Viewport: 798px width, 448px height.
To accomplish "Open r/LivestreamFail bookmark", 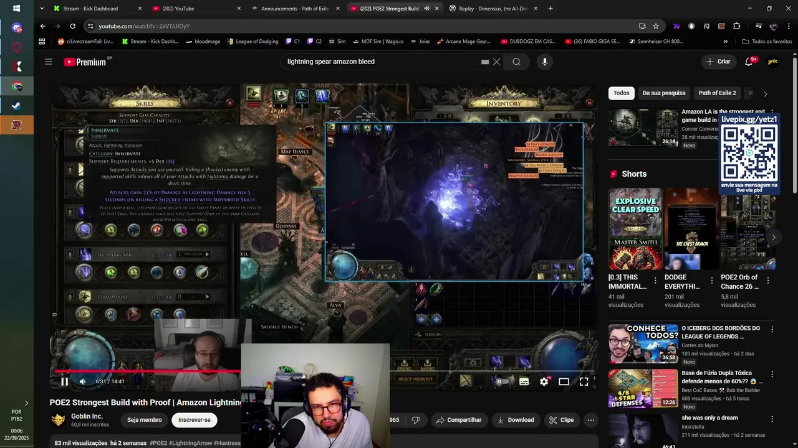I will pos(86,42).
